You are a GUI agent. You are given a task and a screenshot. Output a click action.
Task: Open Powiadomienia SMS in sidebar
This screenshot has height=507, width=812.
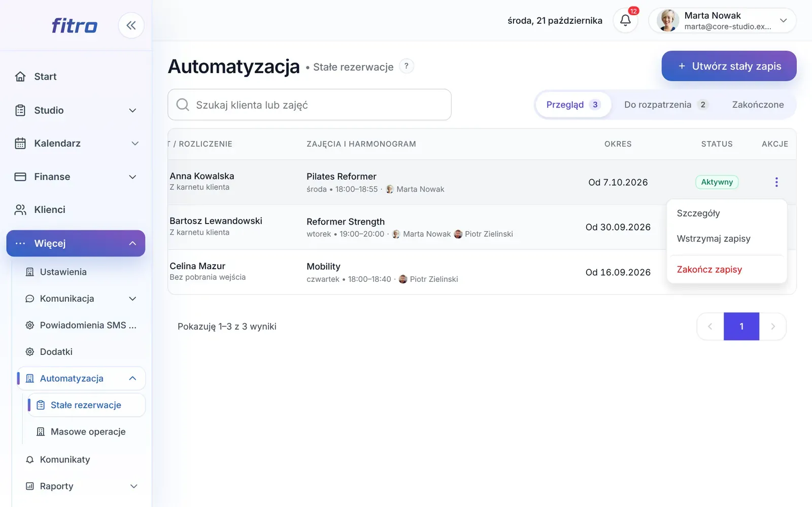[81, 325]
